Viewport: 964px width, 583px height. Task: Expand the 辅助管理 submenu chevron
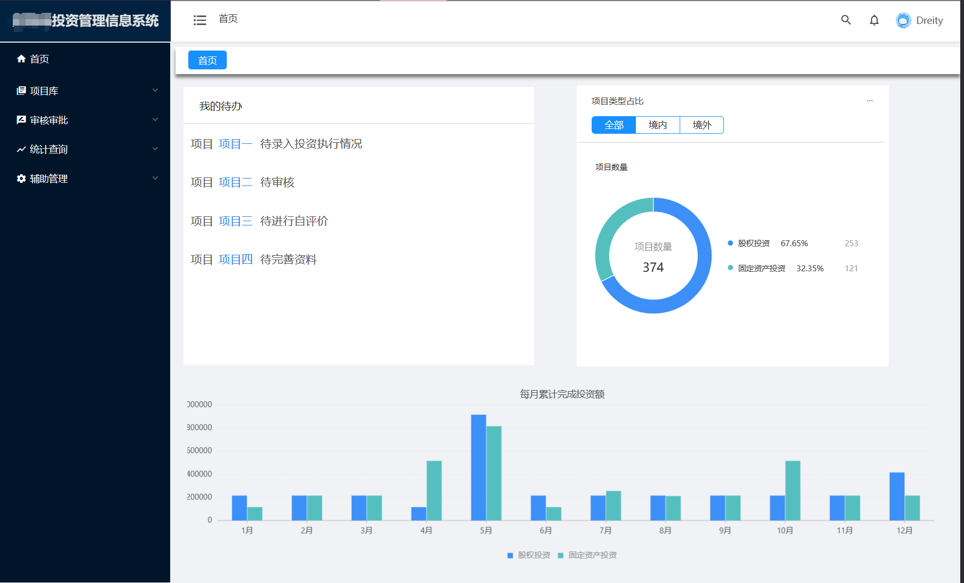[x=155, y=178]
